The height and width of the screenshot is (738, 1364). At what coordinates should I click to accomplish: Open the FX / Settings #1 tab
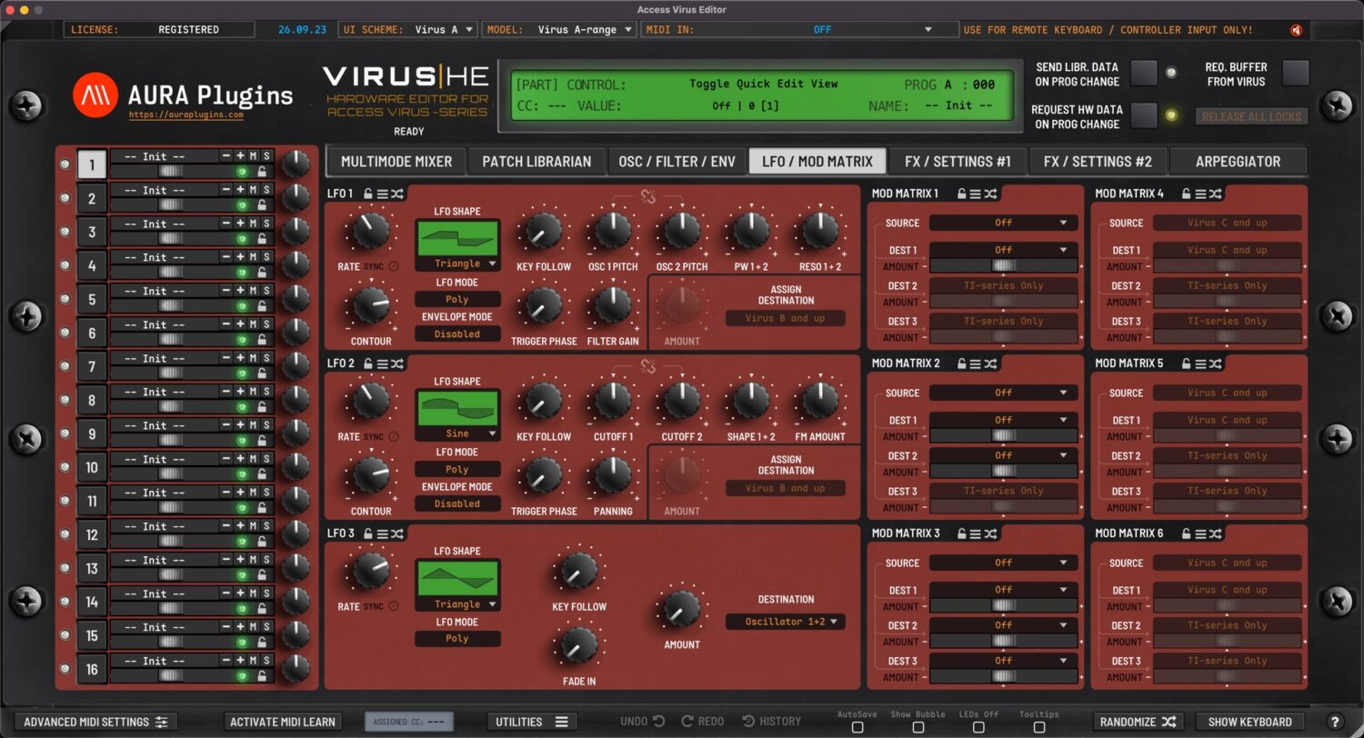pos(958,162)
